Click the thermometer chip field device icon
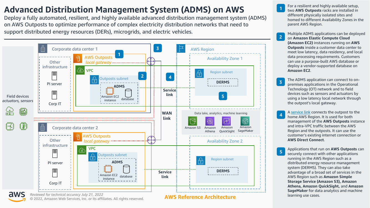This screenshot has height=208, width=370. [x=23, y=126]
